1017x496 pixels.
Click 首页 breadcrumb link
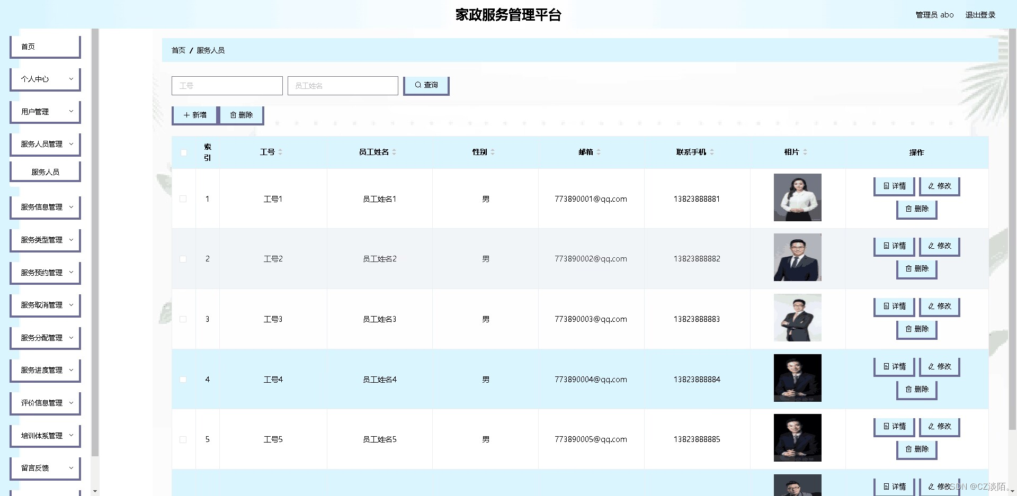pos(179,50)
